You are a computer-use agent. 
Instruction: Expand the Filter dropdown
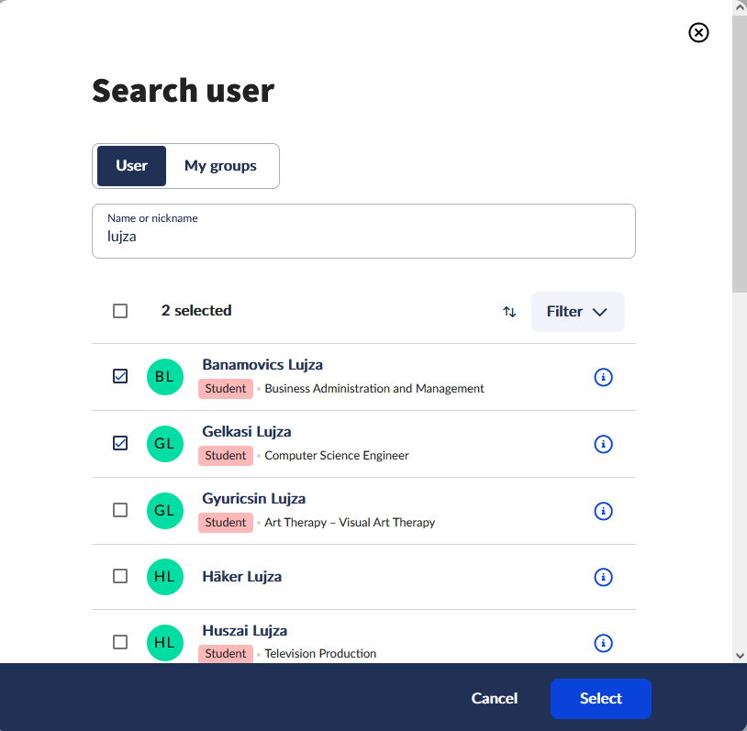coord(577,312)
